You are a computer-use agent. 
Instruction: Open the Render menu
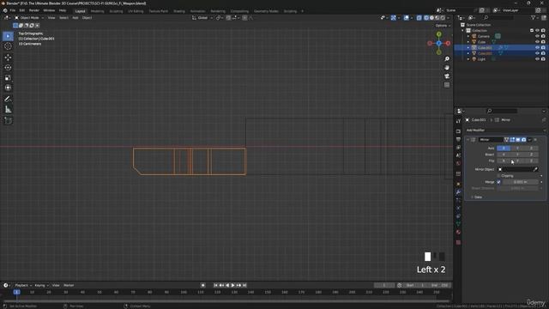tap(34, 10)
